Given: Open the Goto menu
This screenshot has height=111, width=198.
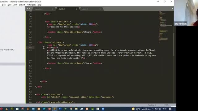Looking at the screenshot, I should coord(10,5).
